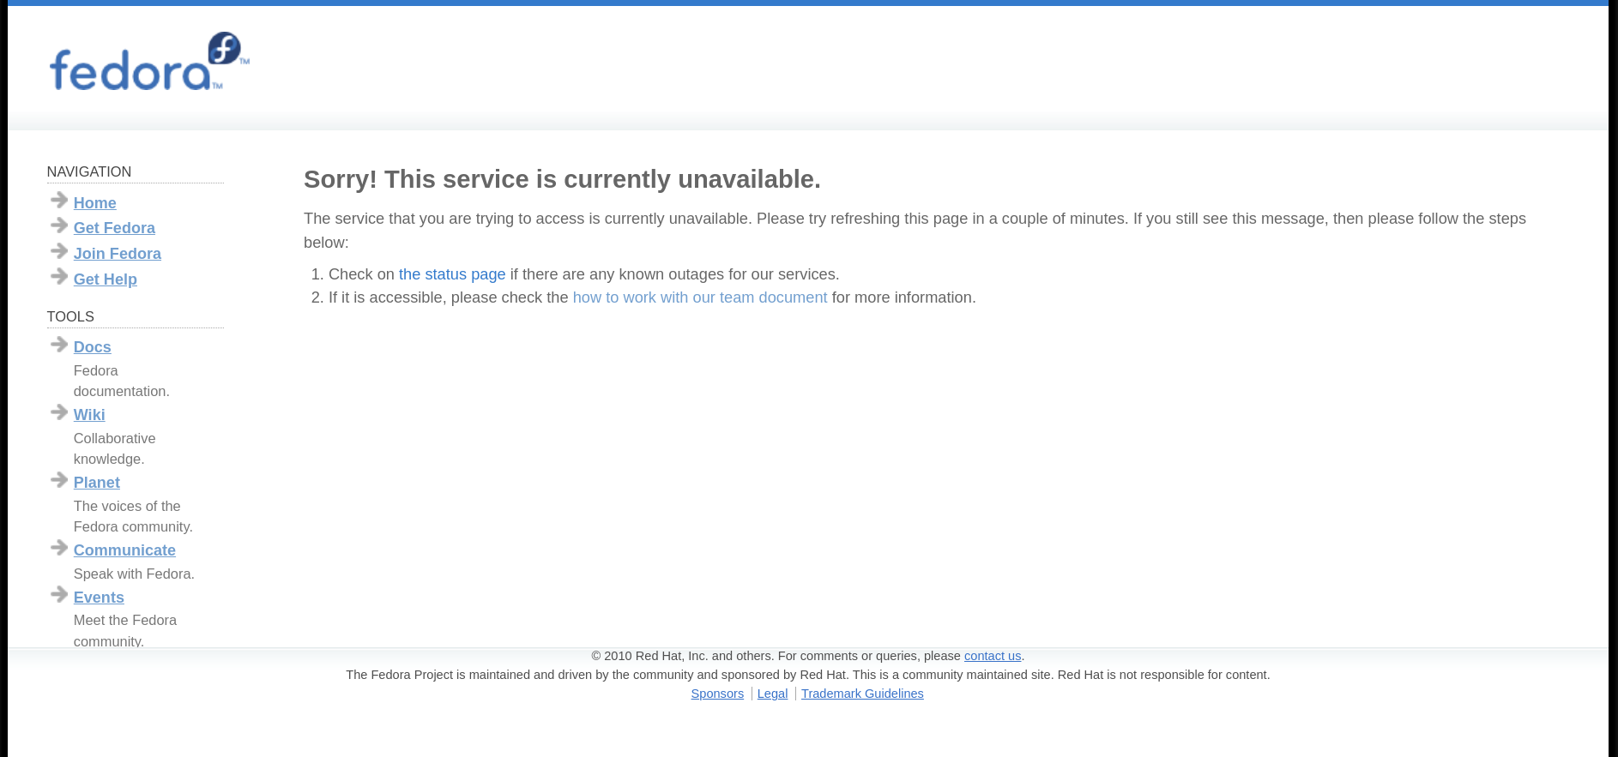Click the arrow icon beside Events

tap(59, 594)
